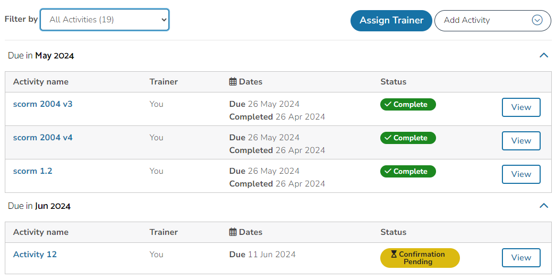
Task: Click the Add Activity circled chevron icon
Action: point(537,20)
